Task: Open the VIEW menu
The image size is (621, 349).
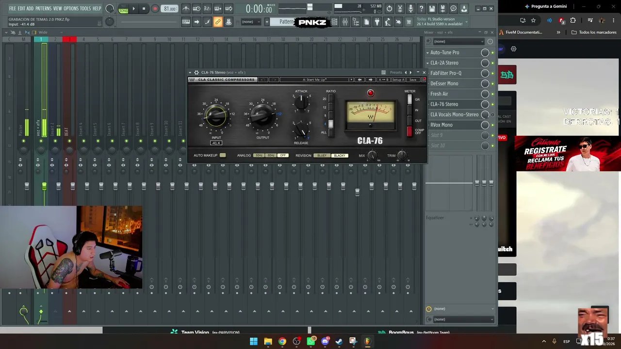Action: point(58,9)
